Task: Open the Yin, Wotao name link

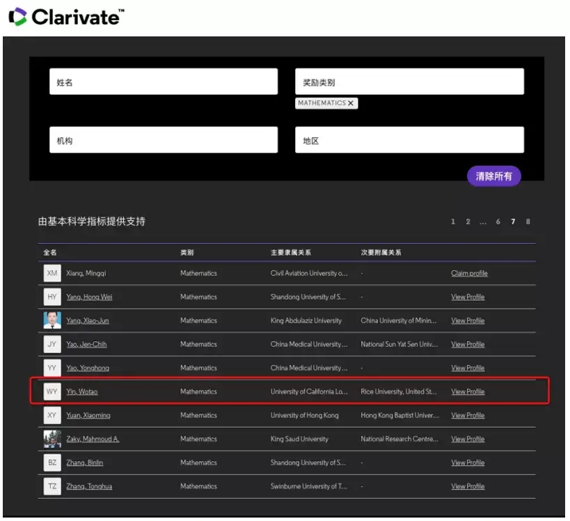Action: (82, 392)
